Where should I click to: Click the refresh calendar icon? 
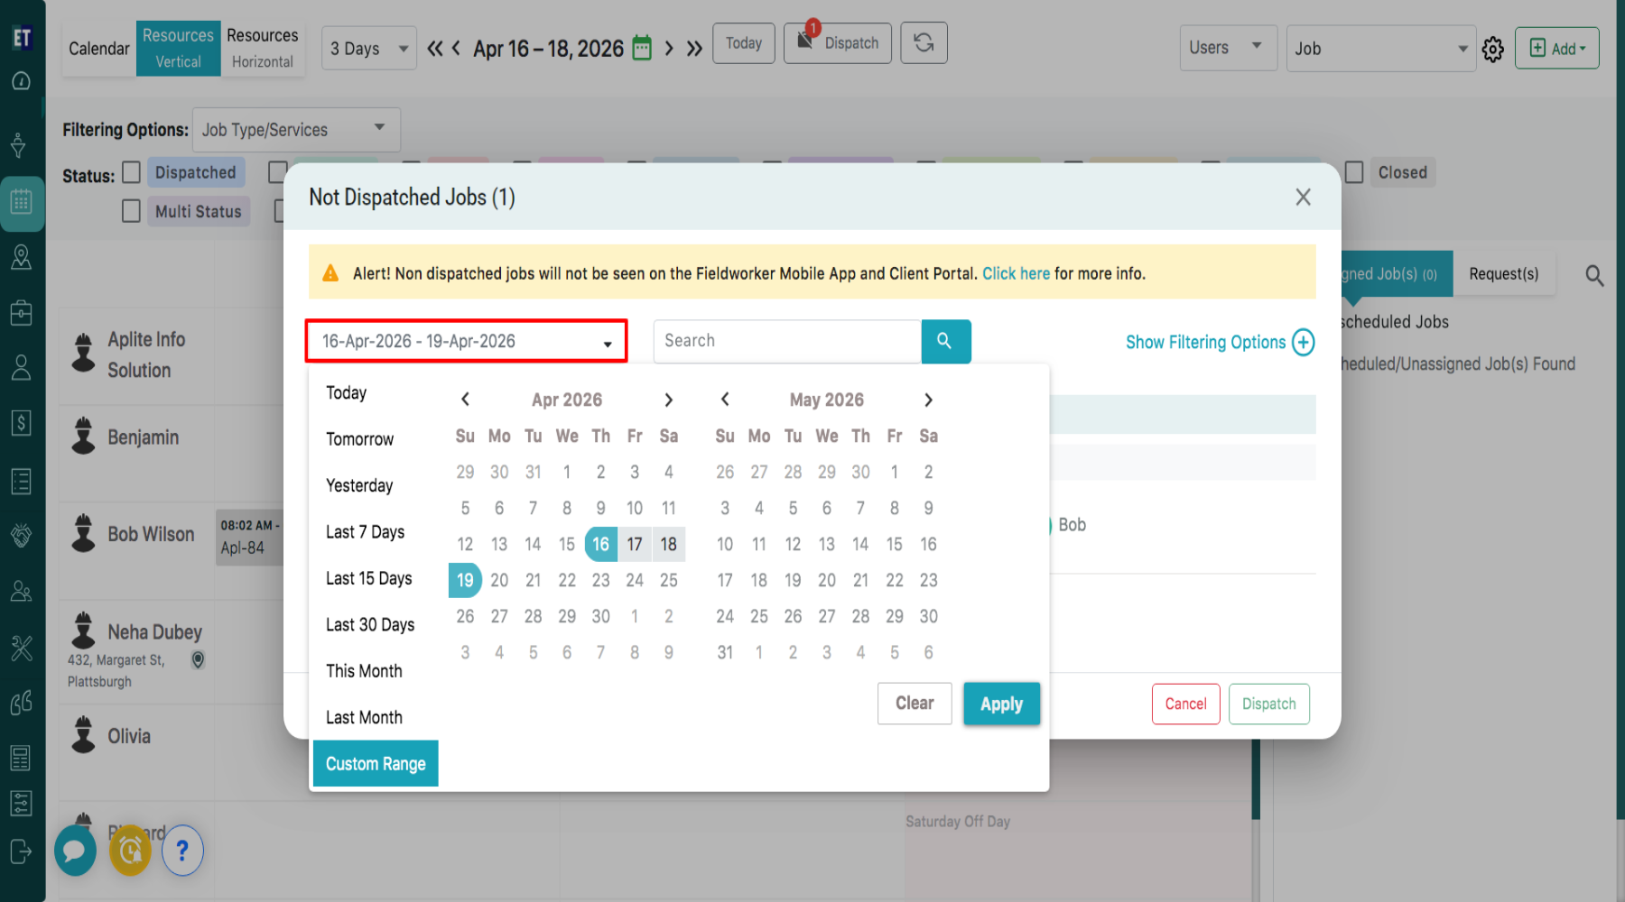click(x=924, y=43)
